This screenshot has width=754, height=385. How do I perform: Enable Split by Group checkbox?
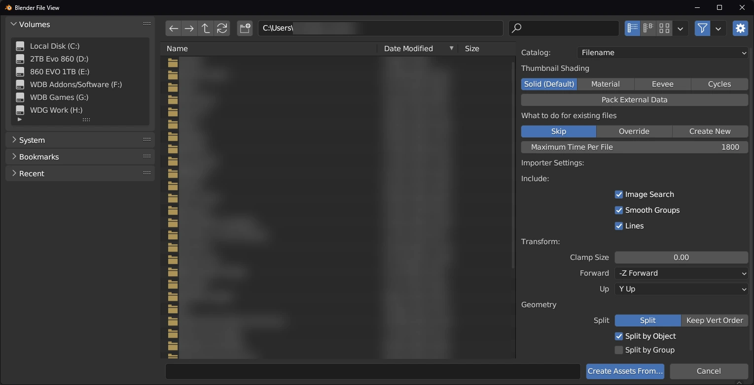tap(619, 350)
